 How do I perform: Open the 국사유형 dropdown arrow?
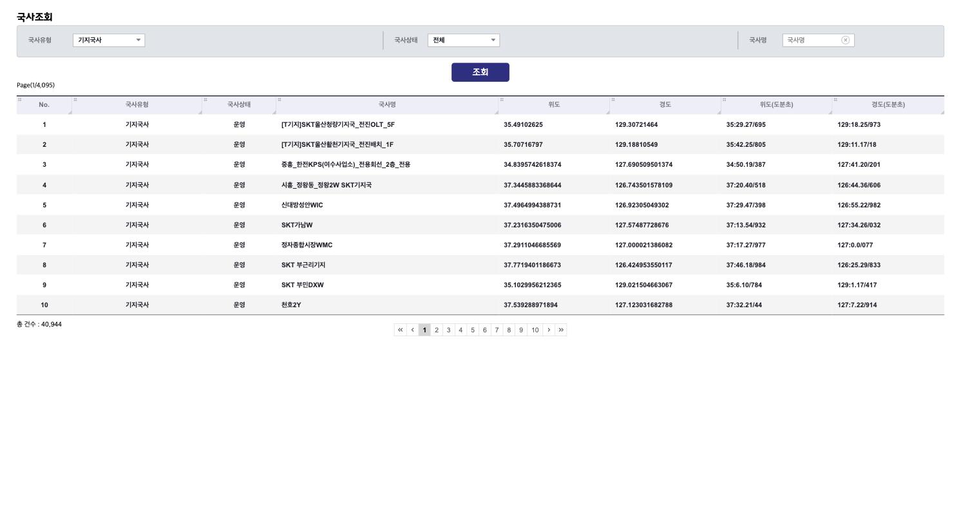coord(138,40)
